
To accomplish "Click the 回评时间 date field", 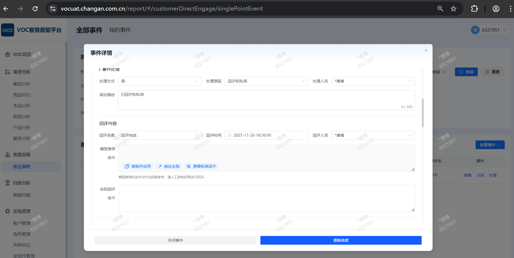I will click(266, 135).
